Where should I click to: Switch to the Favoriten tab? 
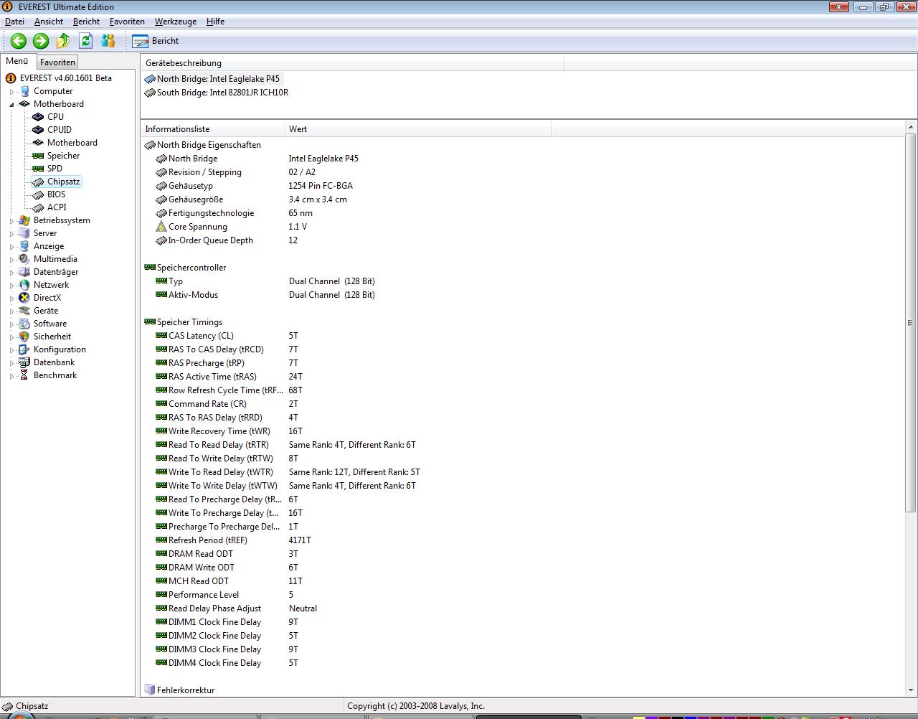(x=57, y=62)
